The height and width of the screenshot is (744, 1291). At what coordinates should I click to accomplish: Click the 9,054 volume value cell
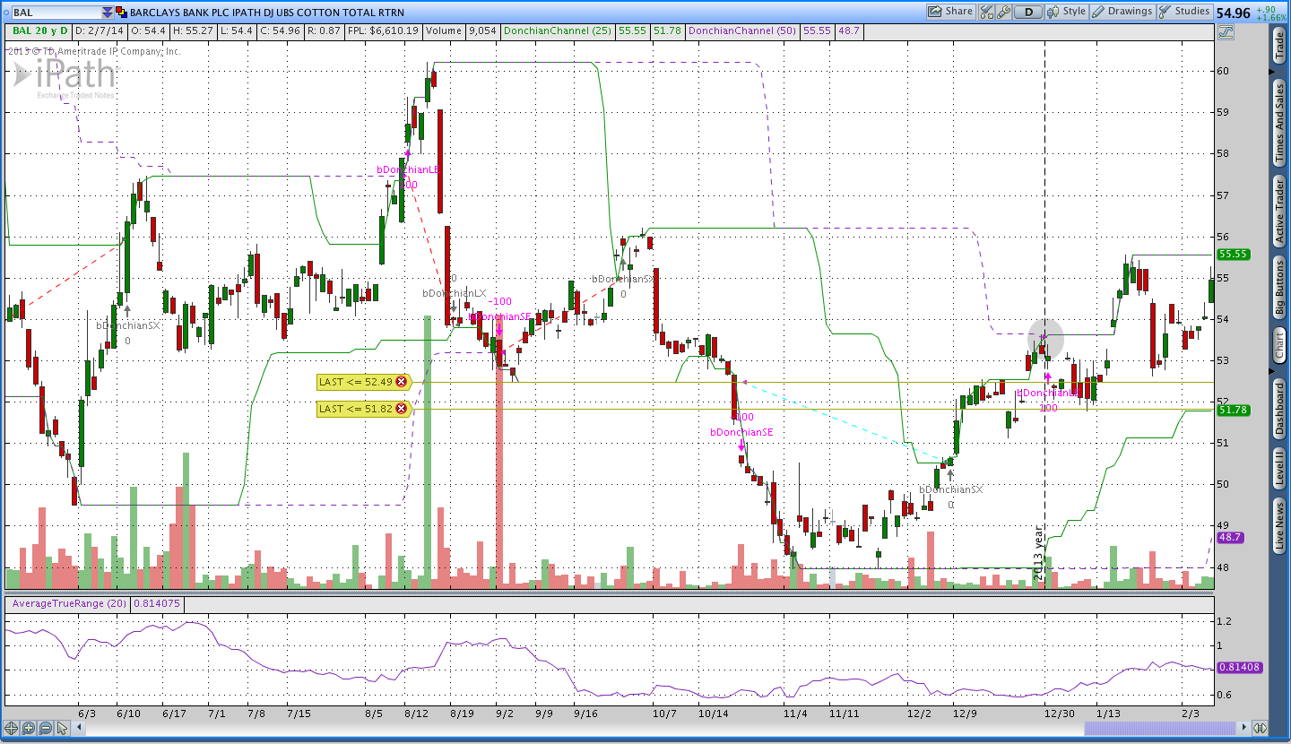pos(482,30)
